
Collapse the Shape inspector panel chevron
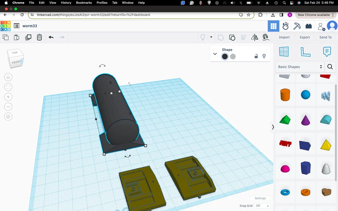click(215, 54)
